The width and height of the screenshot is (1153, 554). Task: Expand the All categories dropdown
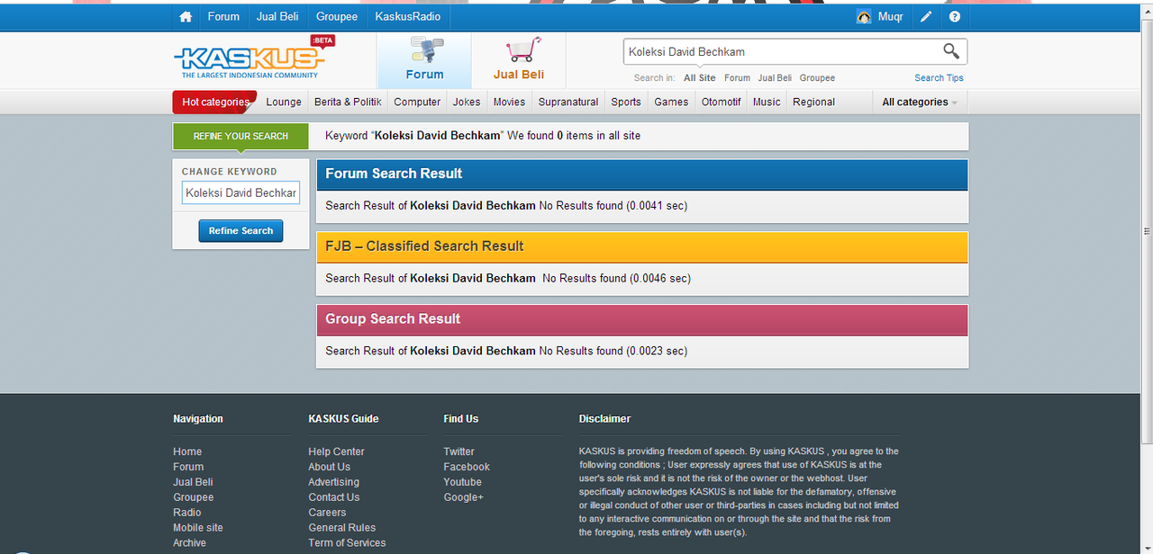coord(920,103)
